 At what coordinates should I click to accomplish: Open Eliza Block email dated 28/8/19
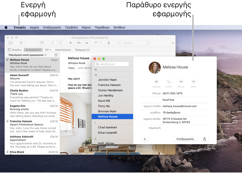[x=32, y=152]
